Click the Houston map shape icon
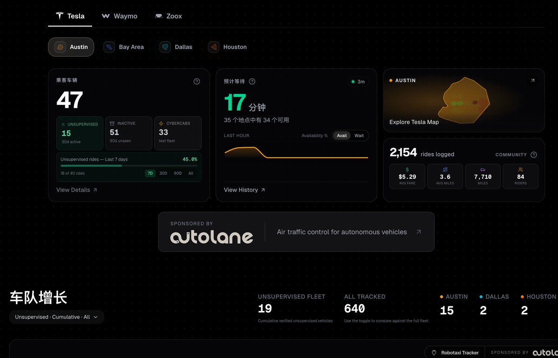This screenshot has width=558, height=358. point(213,47)
